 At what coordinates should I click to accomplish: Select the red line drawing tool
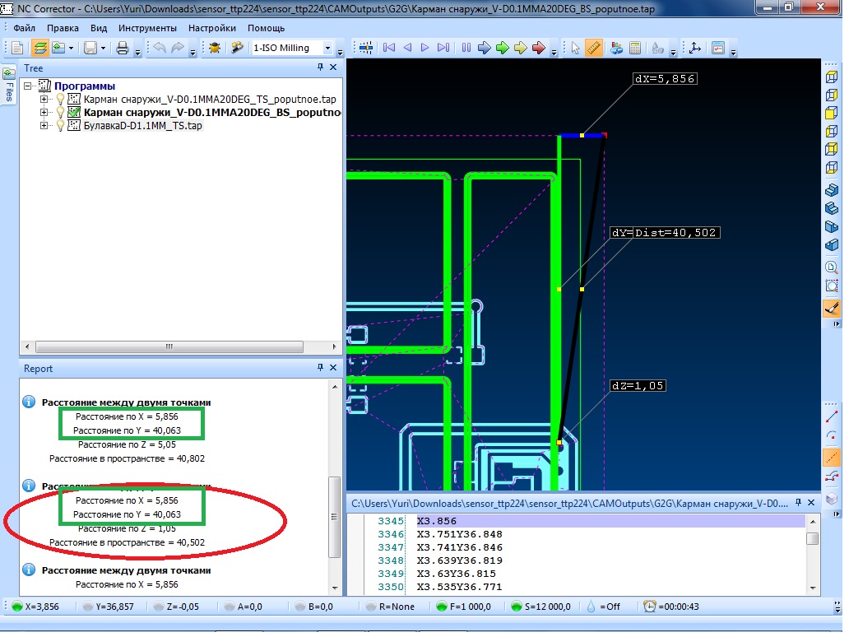tap(832, 417)
